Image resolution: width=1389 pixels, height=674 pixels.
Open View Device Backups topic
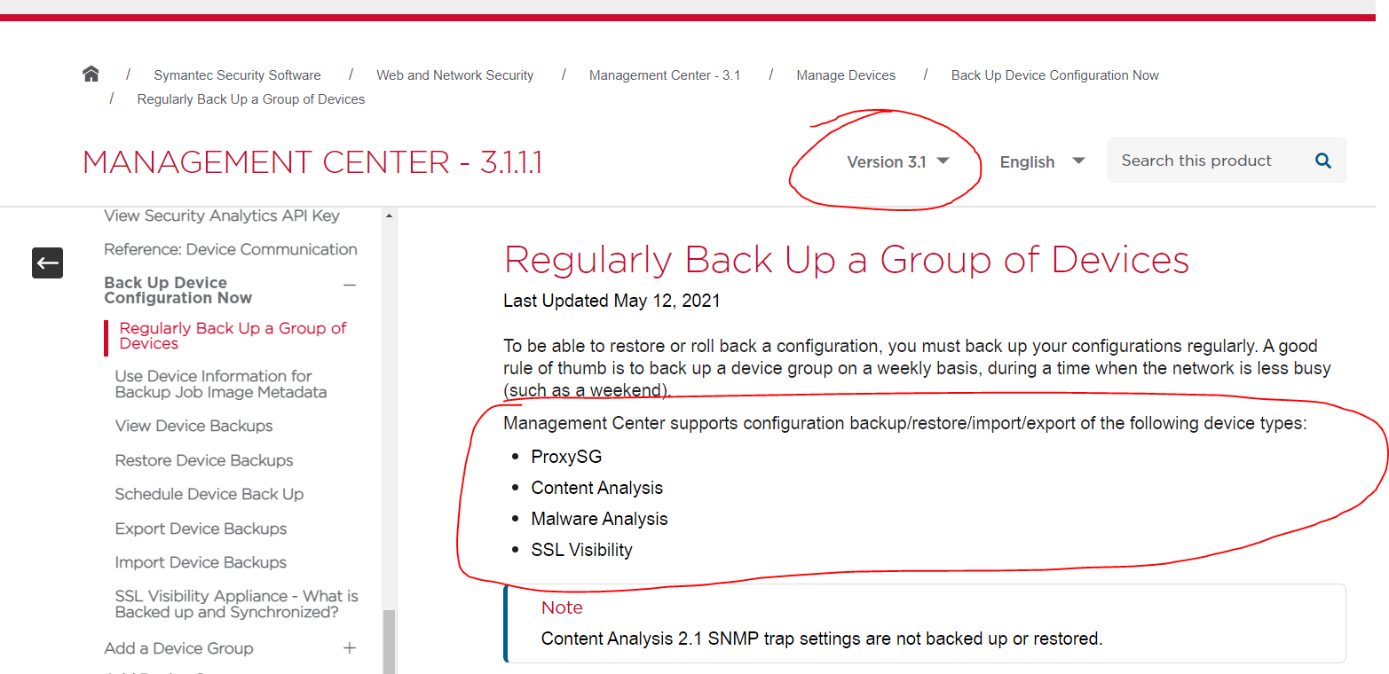[x=193, y=426]
